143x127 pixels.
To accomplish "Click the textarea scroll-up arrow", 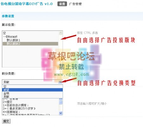I will click(61, 99).
